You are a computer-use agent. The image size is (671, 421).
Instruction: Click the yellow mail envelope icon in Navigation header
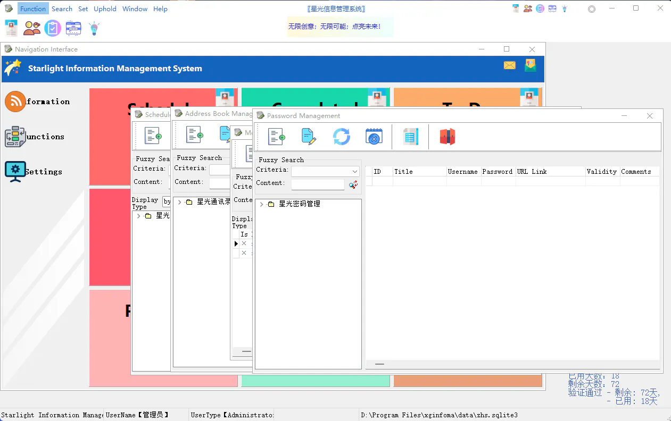pyautogui.click(x=510, y=65)
